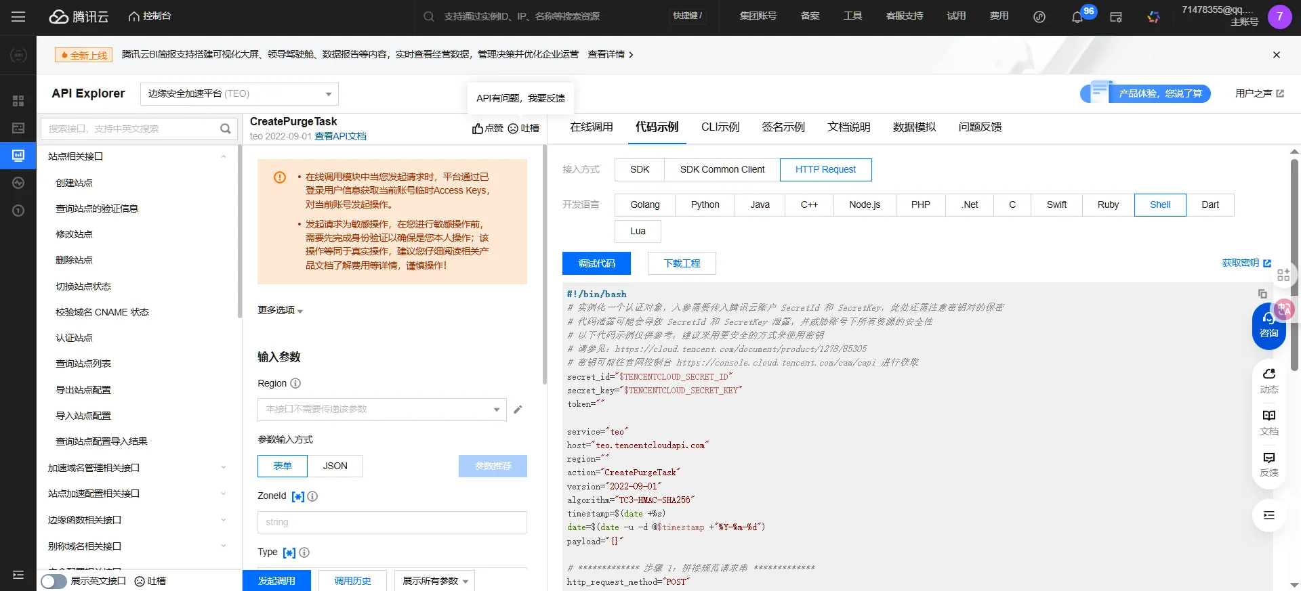The width and height of the screenshot is (1301, 591).
Task: Expand the left sidebar with bottom icon
Action: tap(18, 575)
